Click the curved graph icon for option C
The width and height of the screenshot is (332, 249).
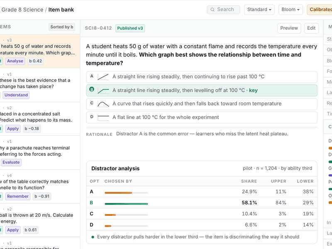(103, 104)
